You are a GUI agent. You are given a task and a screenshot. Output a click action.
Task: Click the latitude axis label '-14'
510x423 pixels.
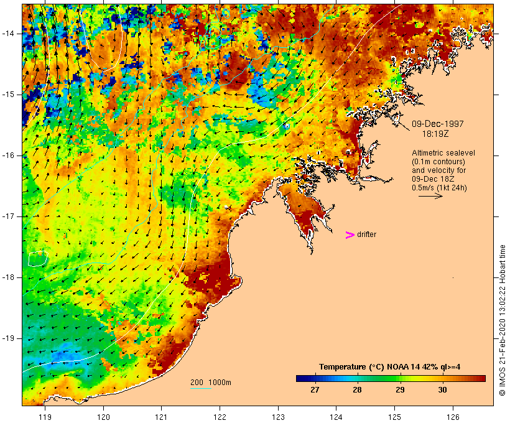pos(8,34)
